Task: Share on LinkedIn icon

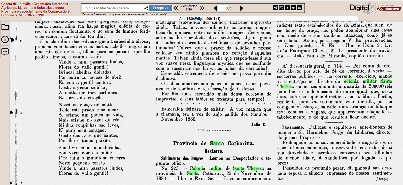Action: tap(299, 8)
